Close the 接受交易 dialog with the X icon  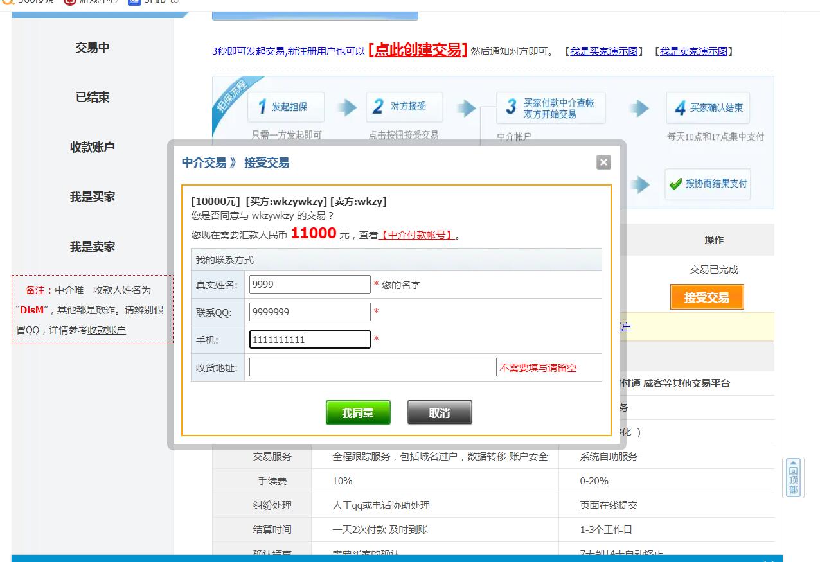pyautogui.click(x=603, y=162)
